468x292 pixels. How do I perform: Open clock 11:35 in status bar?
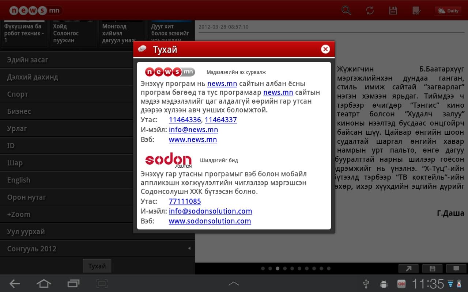(428, 284)
